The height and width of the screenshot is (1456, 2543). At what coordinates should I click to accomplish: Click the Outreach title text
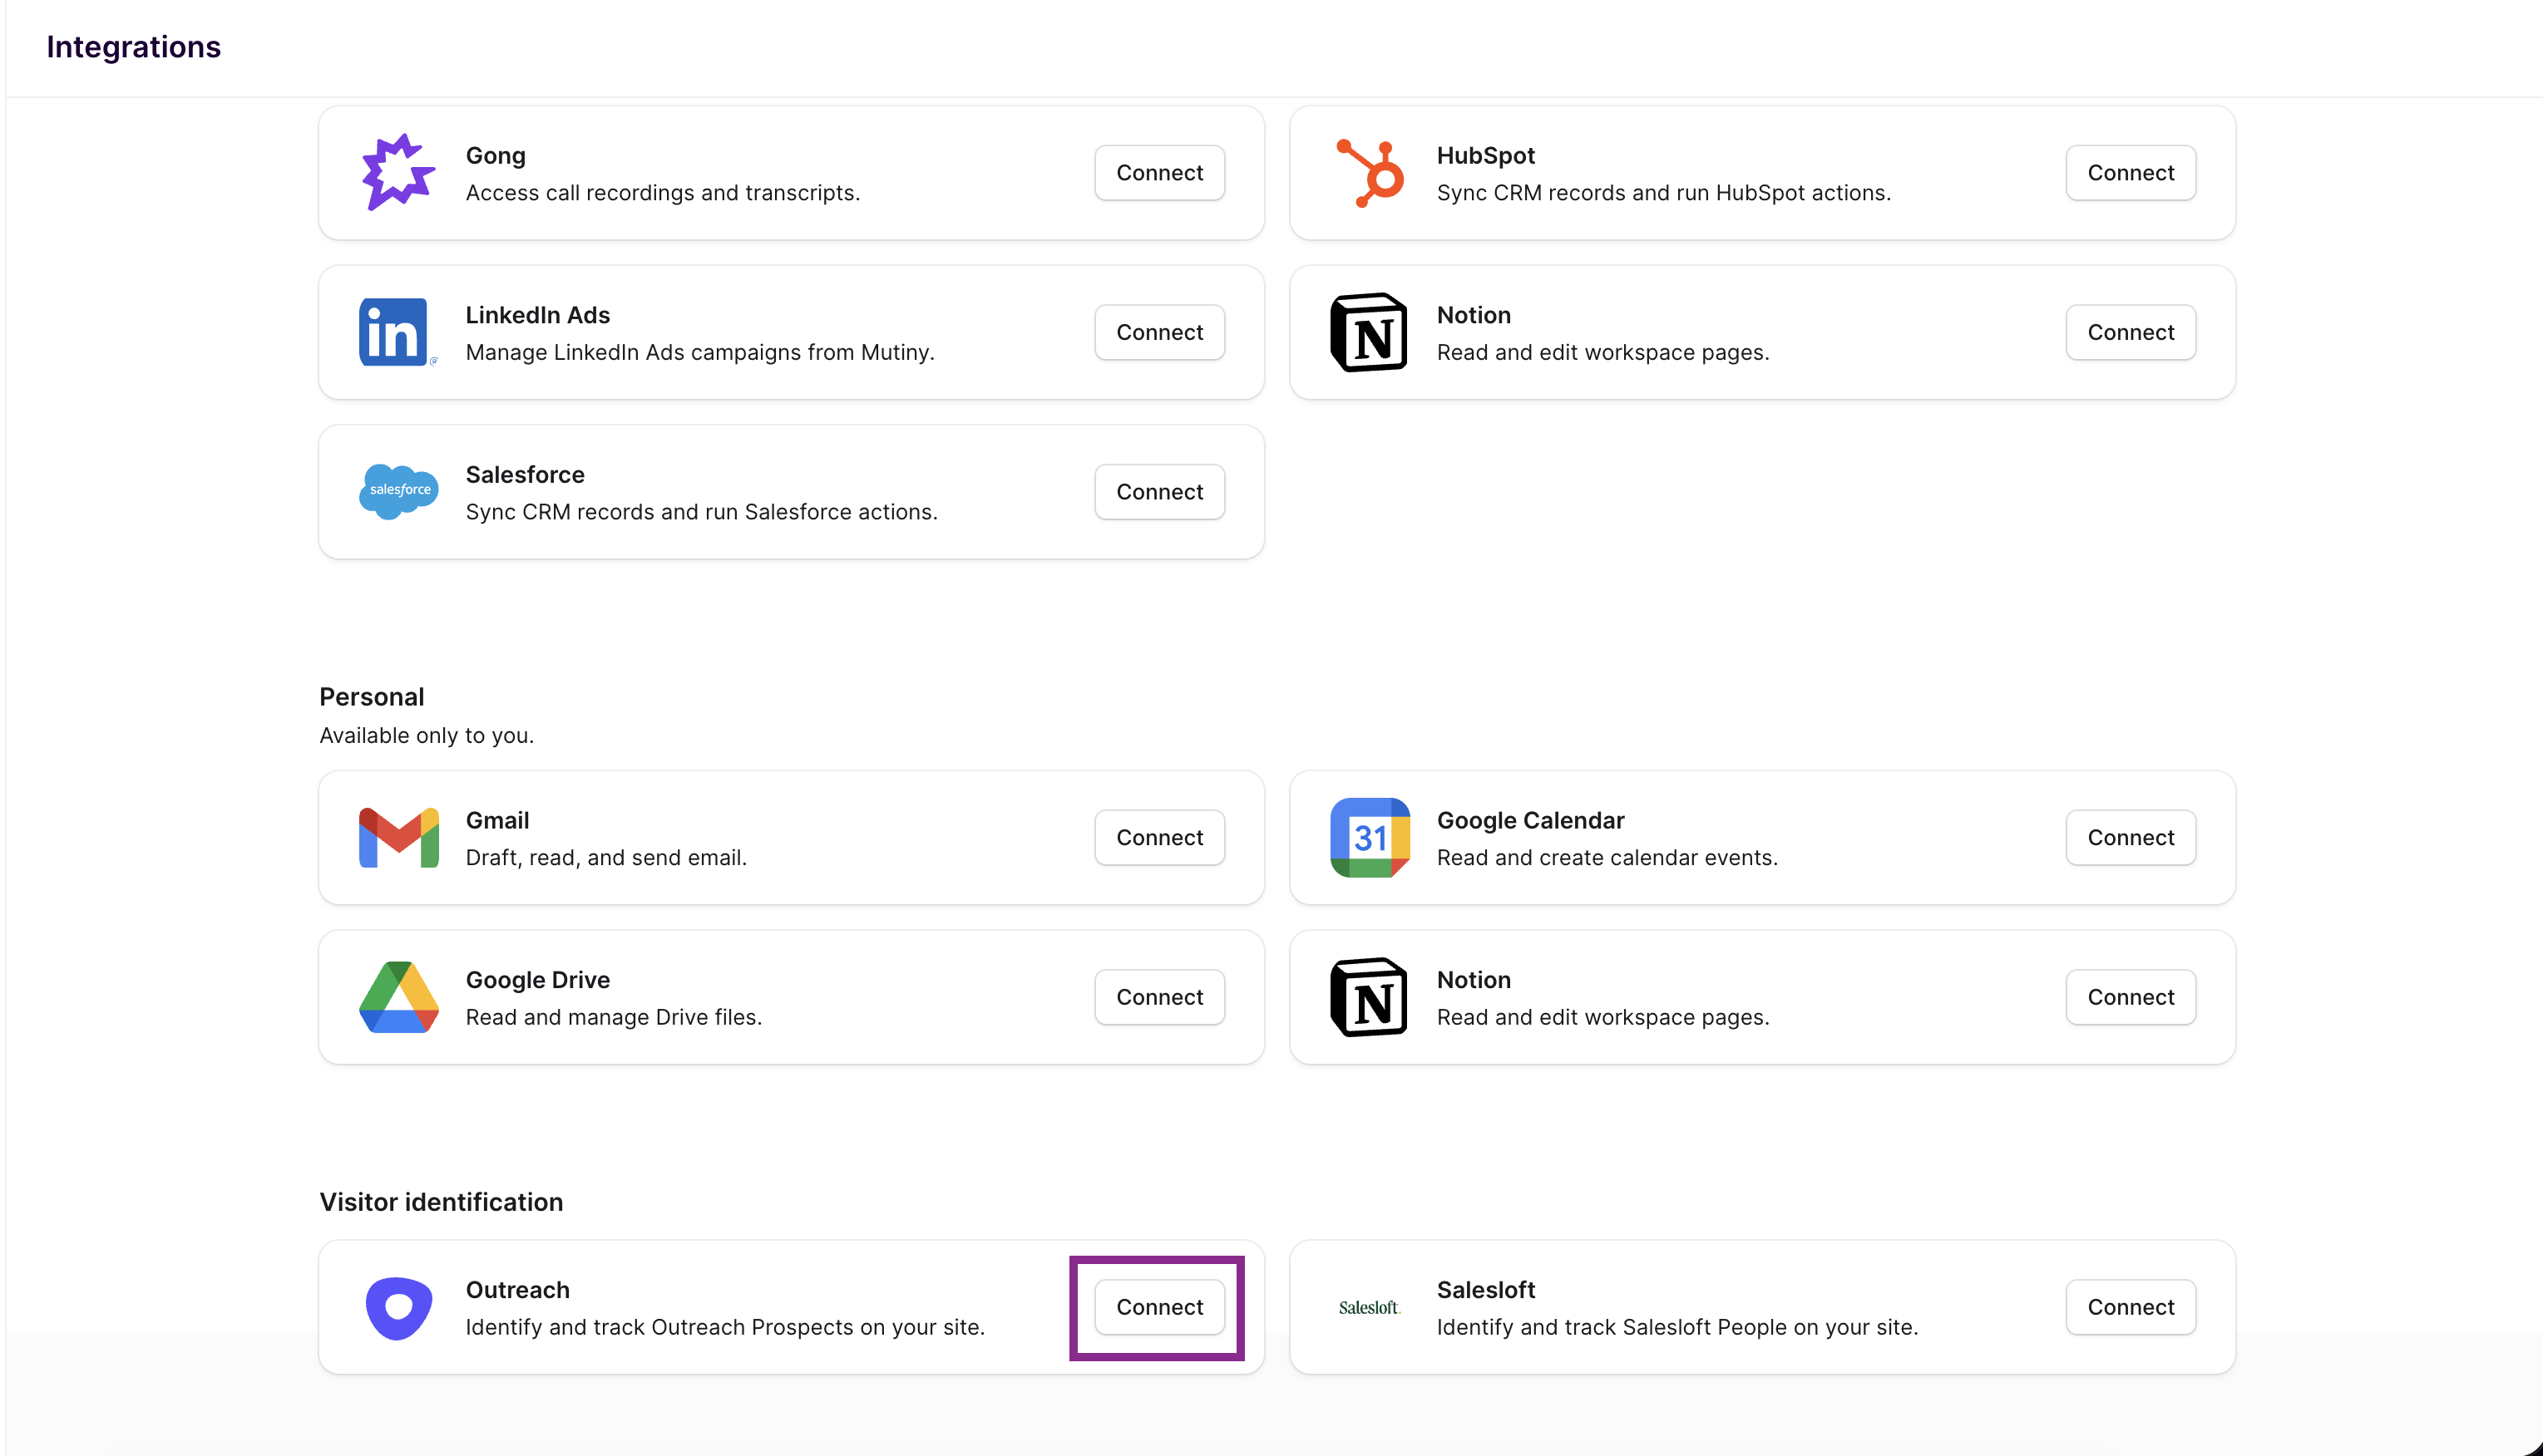[x=517, y=1290]
